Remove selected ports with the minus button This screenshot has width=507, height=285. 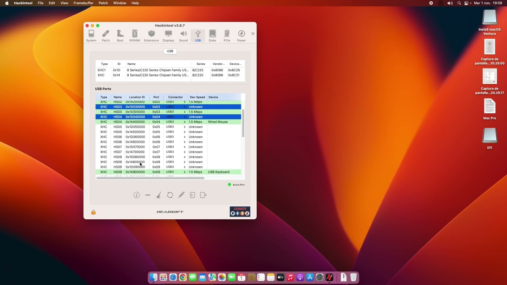[148, 195]
